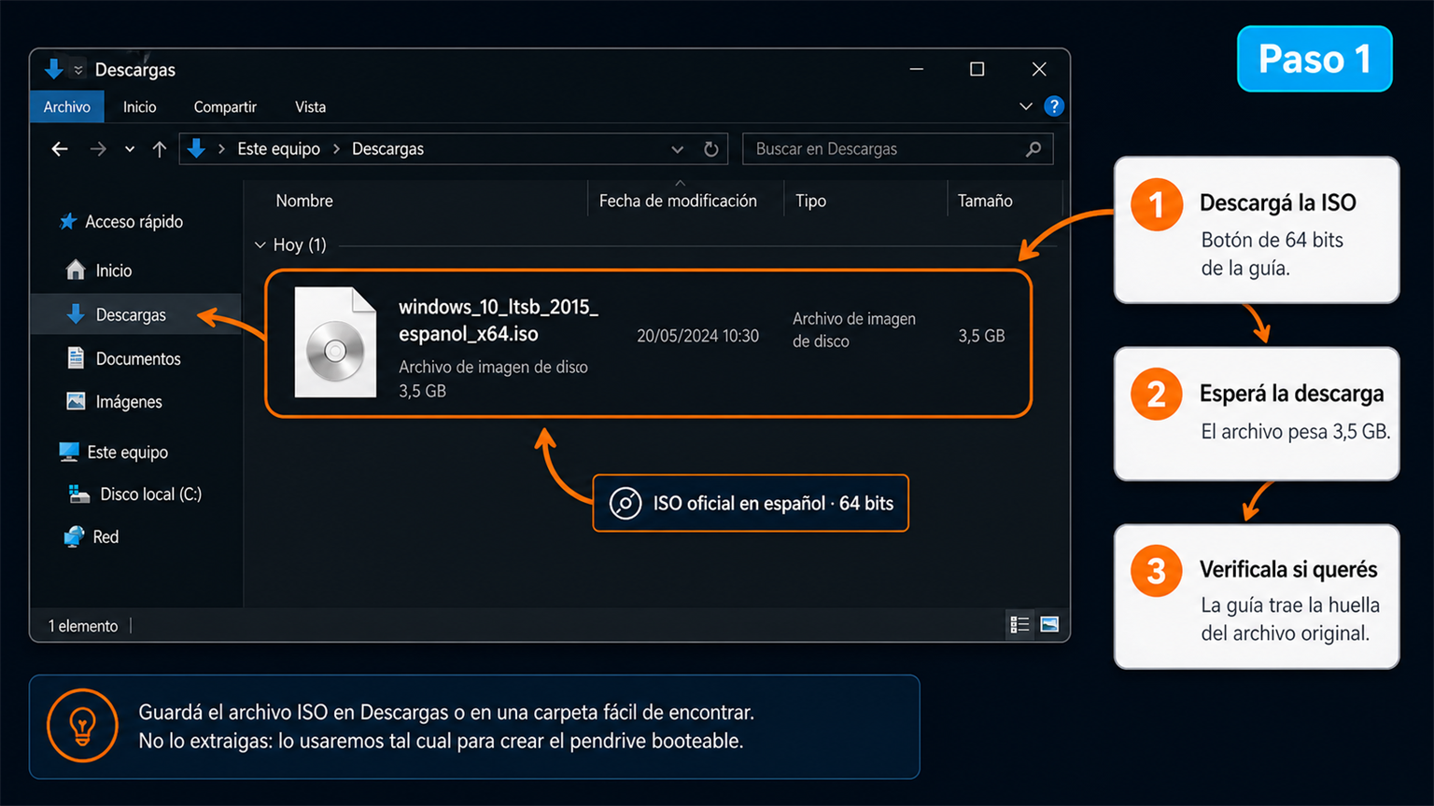Click the refresh button in address bar

(711, 149)
